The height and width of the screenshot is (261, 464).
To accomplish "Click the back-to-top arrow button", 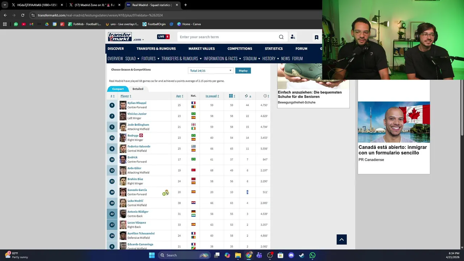I will pyautogui.click(x=341, y=240).
